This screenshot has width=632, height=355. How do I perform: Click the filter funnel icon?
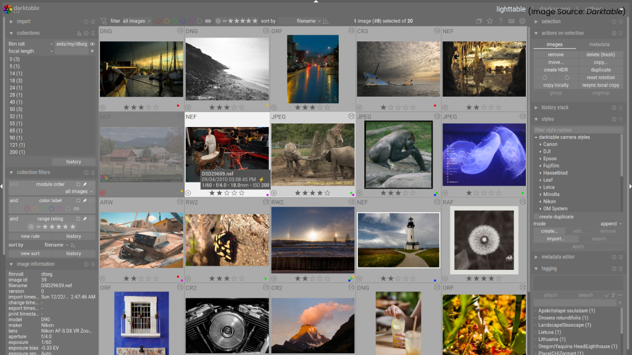103,20
